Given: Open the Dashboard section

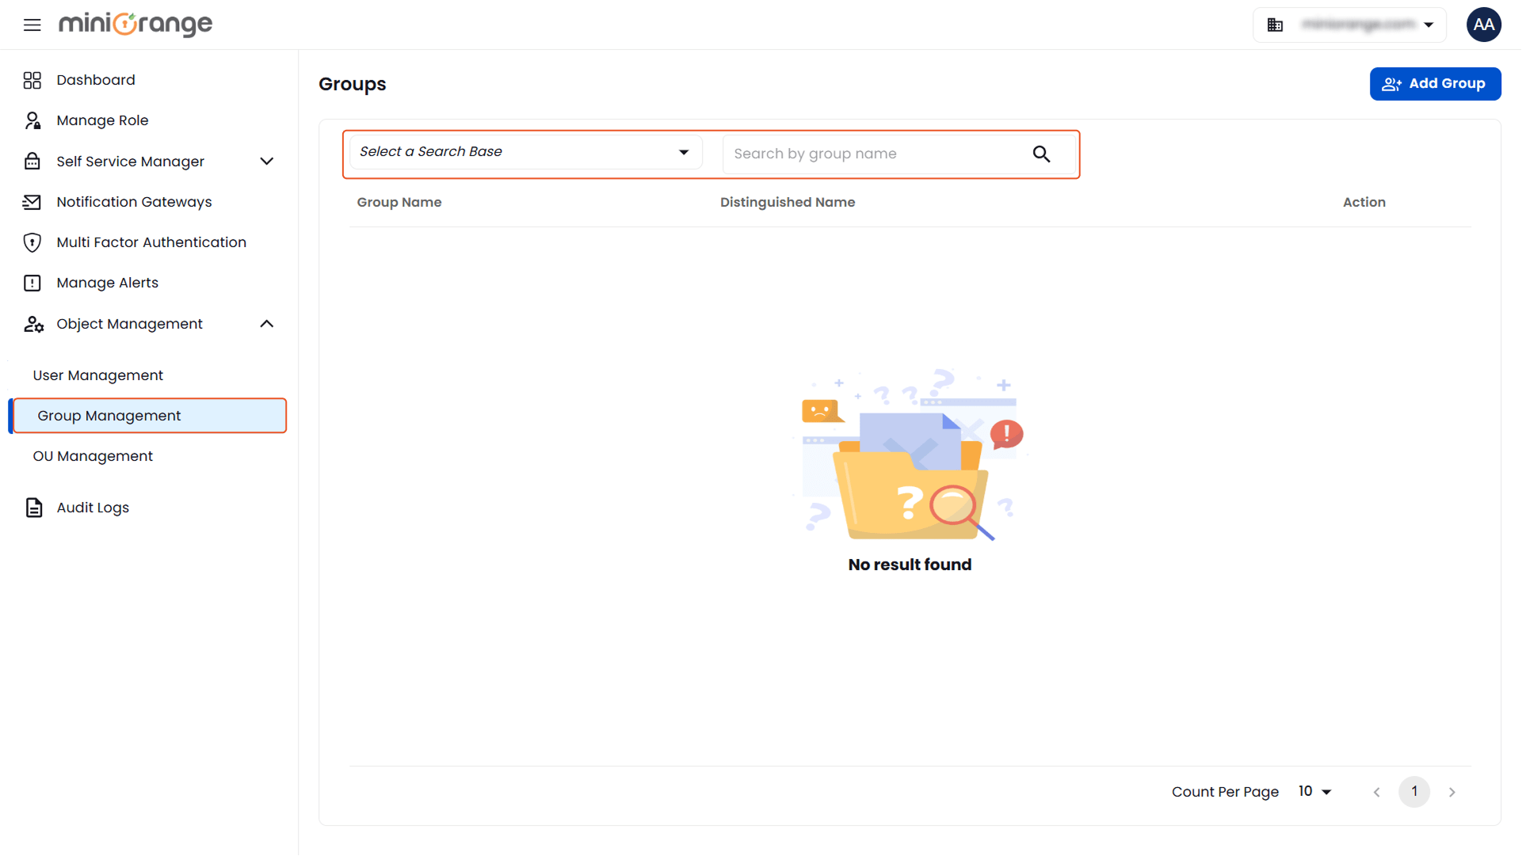Looking at the screenshot, I should (97, 80).
